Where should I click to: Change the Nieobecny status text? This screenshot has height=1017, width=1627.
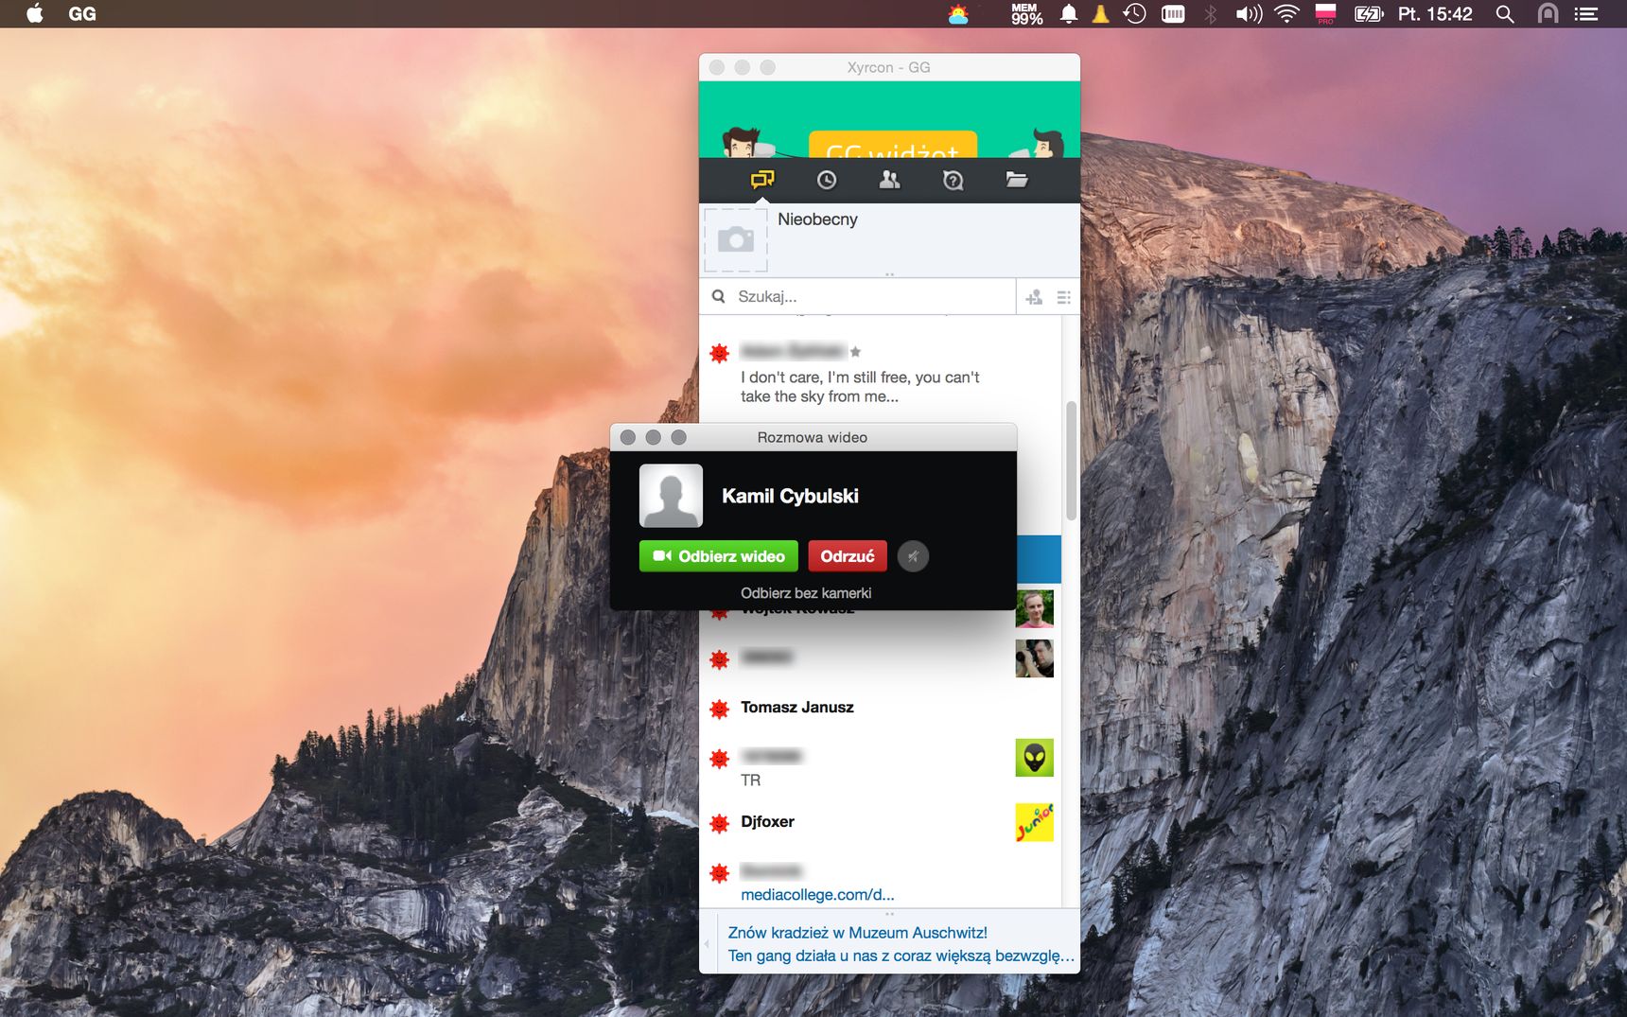coord(817,219)
